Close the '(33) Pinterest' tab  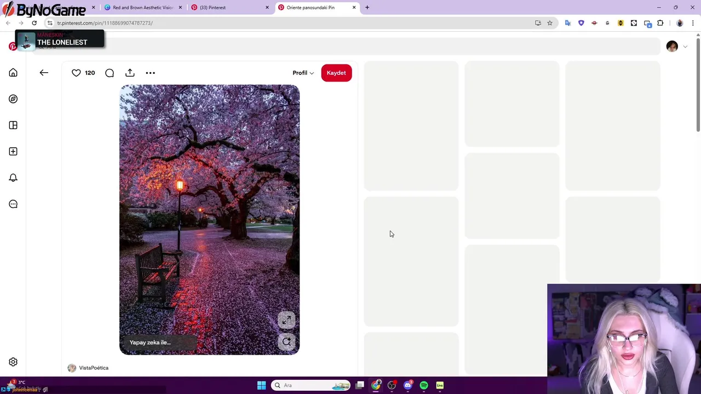[x=267, y=8]
